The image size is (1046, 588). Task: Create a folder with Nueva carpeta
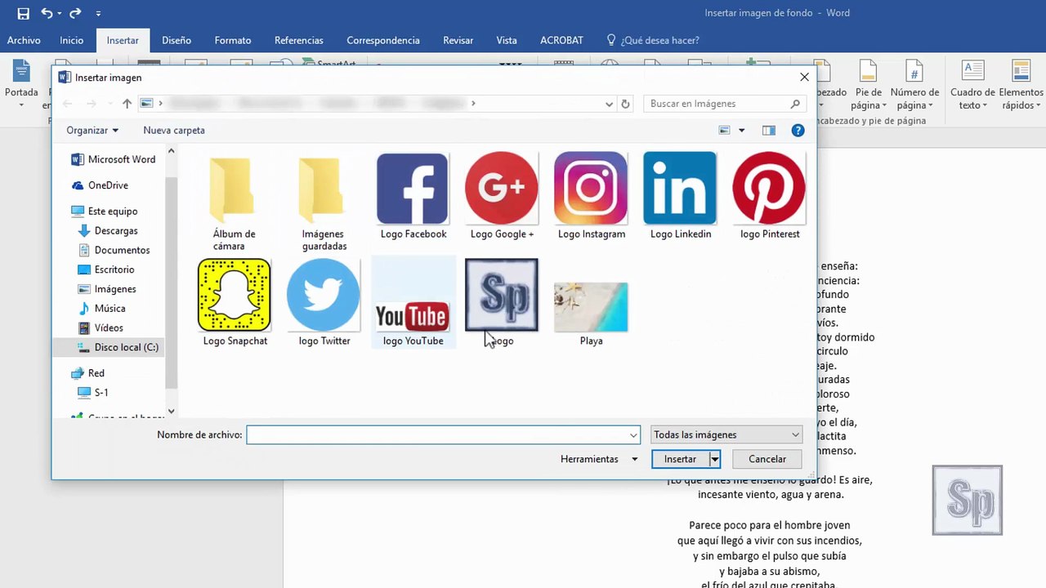(x=174, y=130)
